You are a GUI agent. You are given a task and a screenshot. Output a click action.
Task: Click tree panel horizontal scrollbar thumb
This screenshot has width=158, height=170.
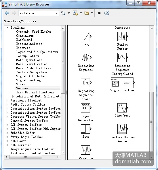click(26, 157)
